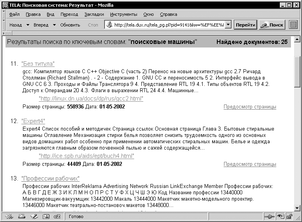302x222 pixels.
Task: Expand the URL bar history dropdown
Action: 228,25
